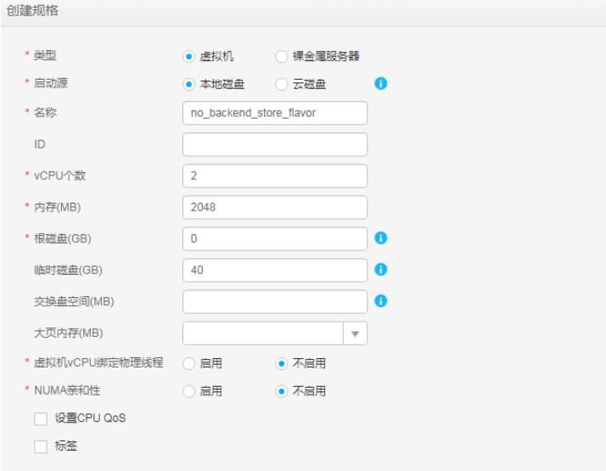The image size is (606, 471).
Task: Click info icon beside 根磁盘(GB) field
Action: point(381,238)
